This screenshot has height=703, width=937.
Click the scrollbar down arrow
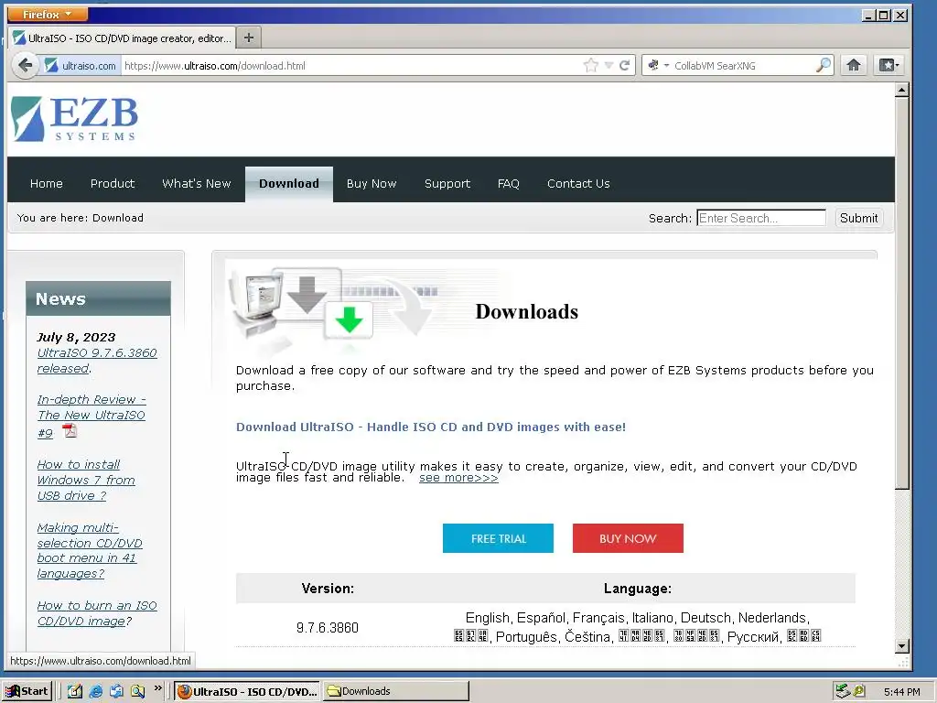tap(901, 645)
